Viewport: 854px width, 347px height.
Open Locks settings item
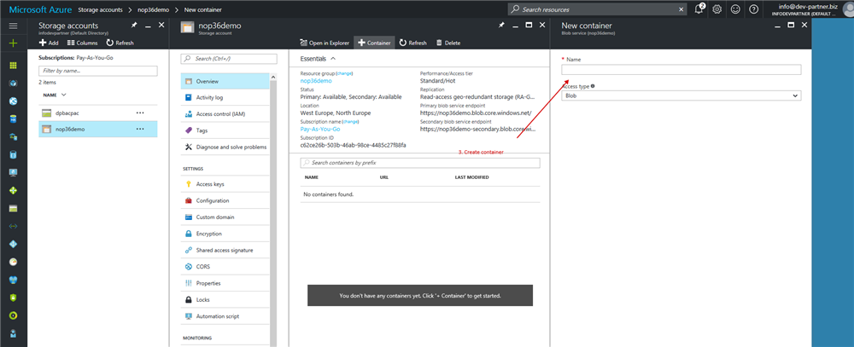[x=225, y=300]
